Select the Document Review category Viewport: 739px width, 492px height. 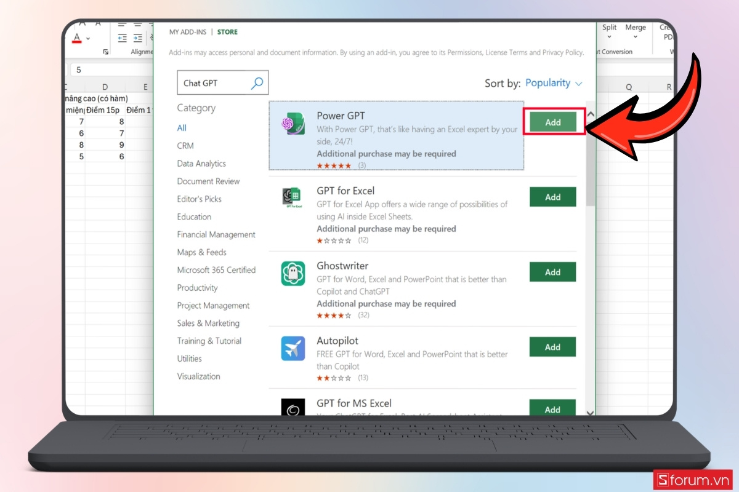(x=208, y=181)
